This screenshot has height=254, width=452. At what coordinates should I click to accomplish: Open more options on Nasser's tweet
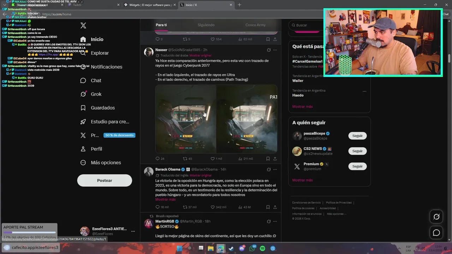pos(275,50)
